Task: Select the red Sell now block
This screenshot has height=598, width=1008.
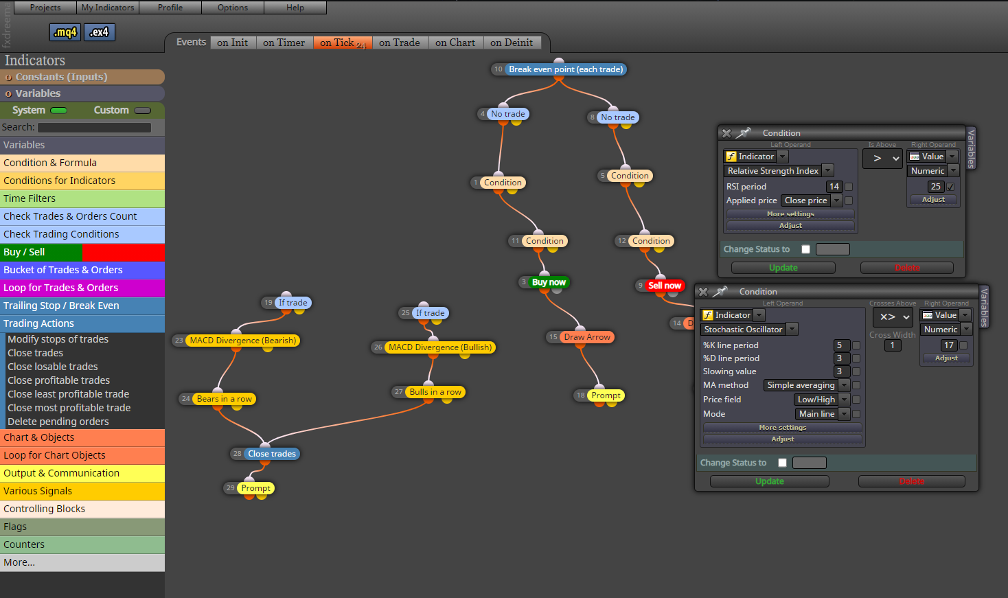Action: 665,286
